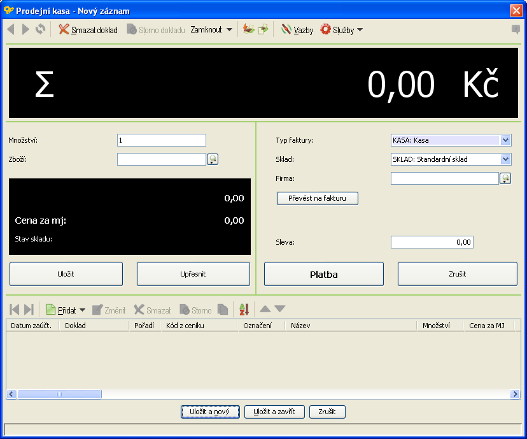Click the money import toolbar icon
The image size is (527, 439).
pyautogui.click(x=249, y=29)
